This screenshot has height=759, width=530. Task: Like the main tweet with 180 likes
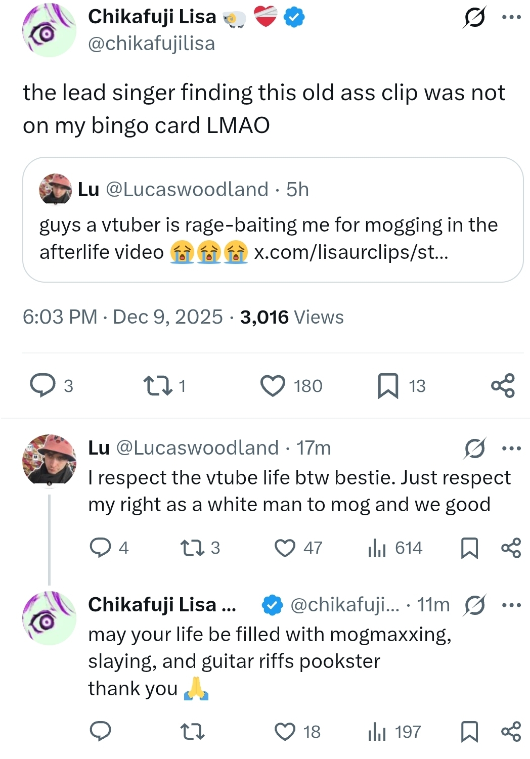(273, 386)
